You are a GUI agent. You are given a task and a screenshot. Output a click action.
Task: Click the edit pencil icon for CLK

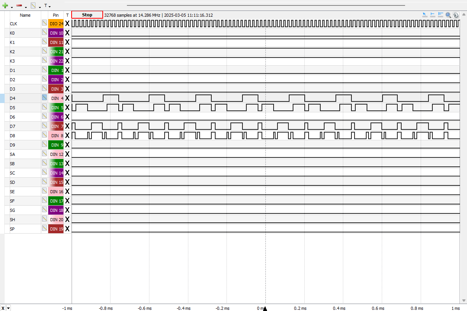pos(44,24)
